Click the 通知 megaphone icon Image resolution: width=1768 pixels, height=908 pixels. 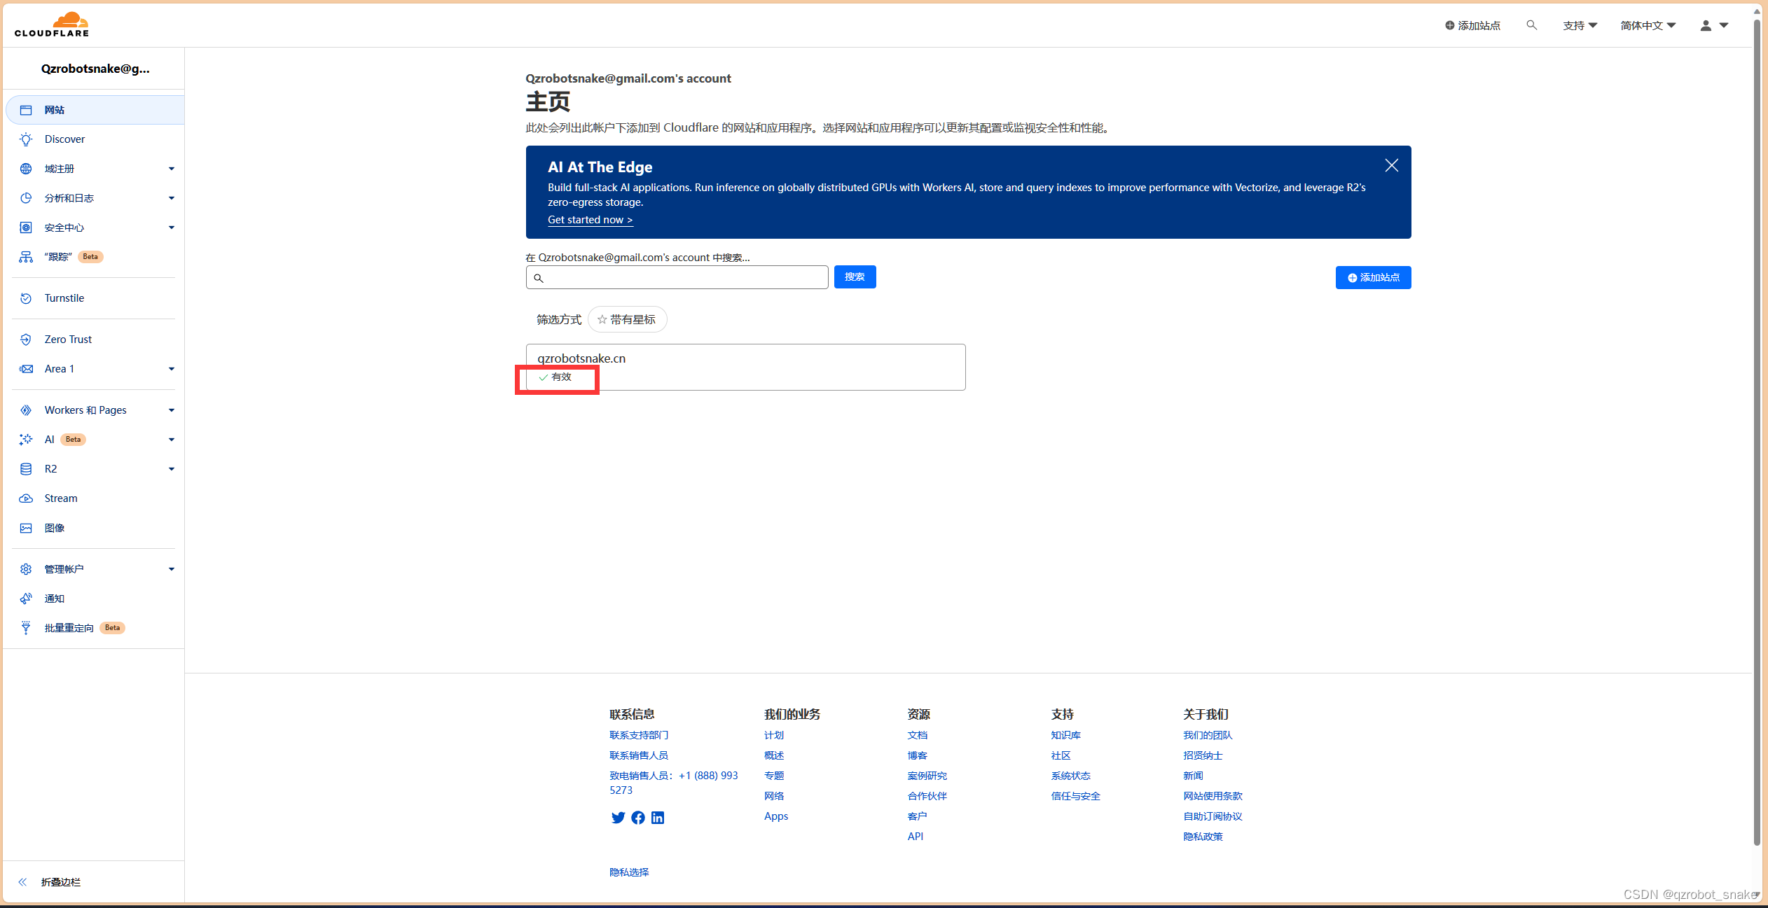26,599
